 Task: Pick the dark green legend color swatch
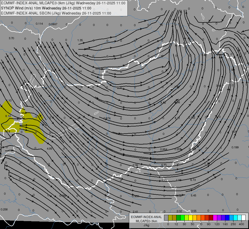click(x=179, y=218)
